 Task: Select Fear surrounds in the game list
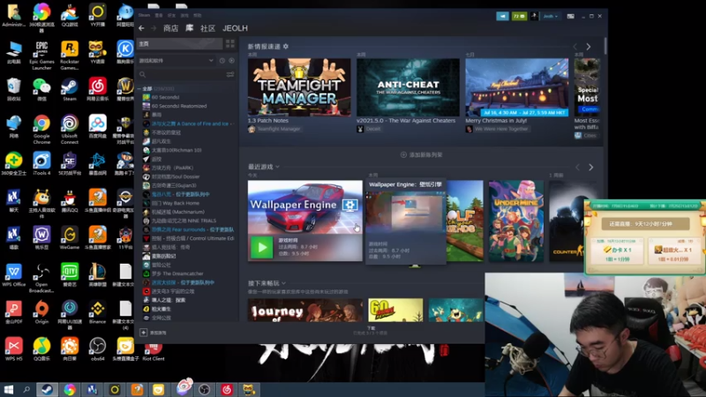click(188, 229)
